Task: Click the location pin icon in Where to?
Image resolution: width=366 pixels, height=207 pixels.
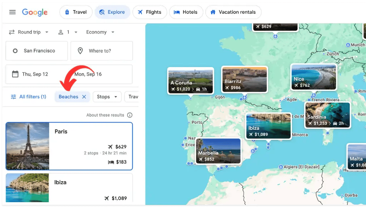Action: coord(80,51)
